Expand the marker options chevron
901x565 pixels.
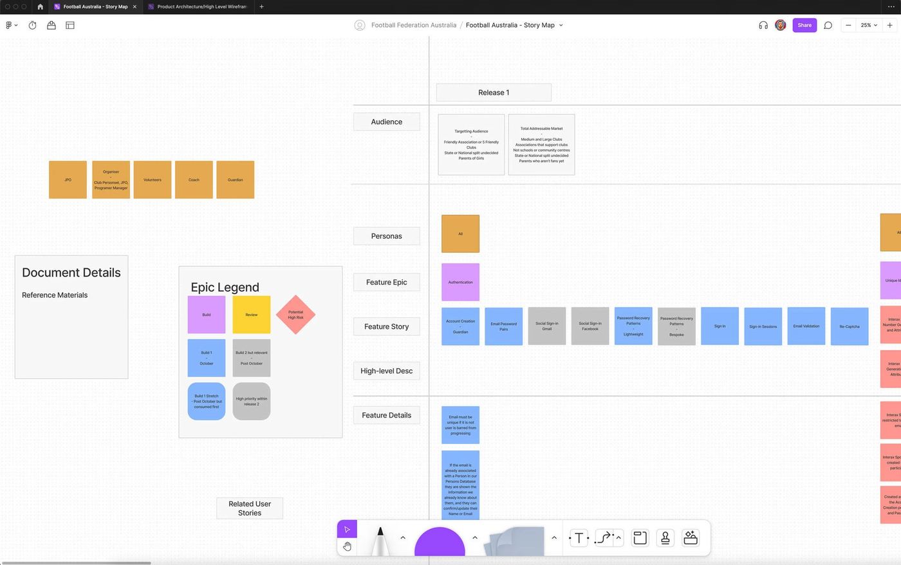pos(403,537)
